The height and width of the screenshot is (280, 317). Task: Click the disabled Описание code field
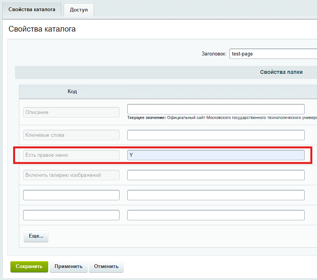71,112
